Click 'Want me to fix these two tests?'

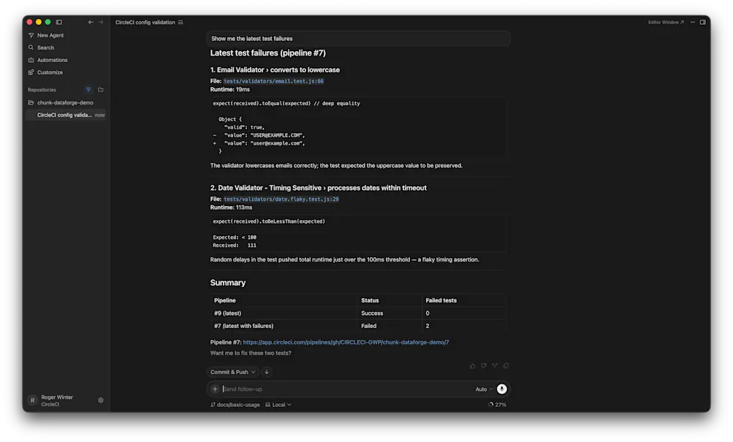(251, 353)
